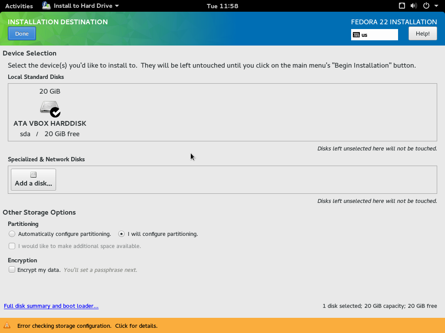Viewport: 445px width, 333px height.
Task: Click the Help! button
Action: coord(422,33)
